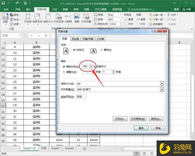
Task: Click the 150 percent scale spinner
Action: click(91, 66)
